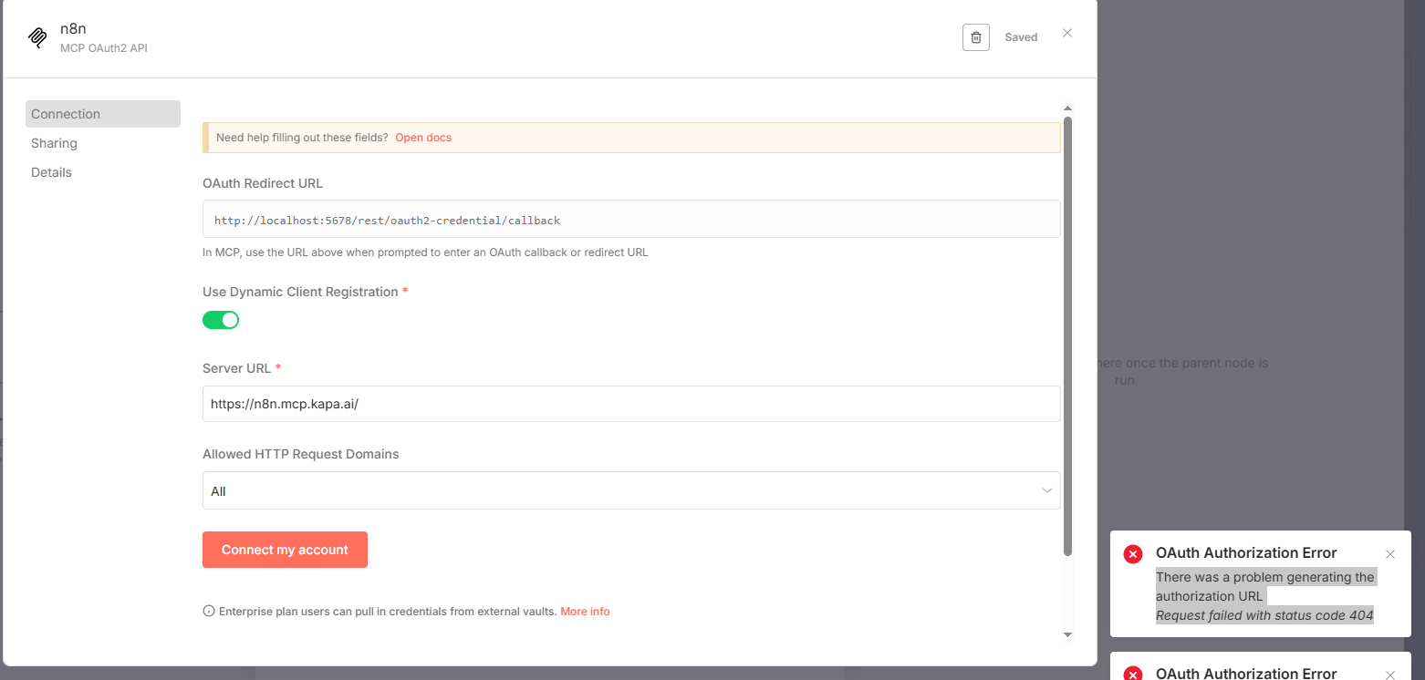Switch to the Sharing tab
This screenshot has width=1425, height=680.
coord(54,143)
